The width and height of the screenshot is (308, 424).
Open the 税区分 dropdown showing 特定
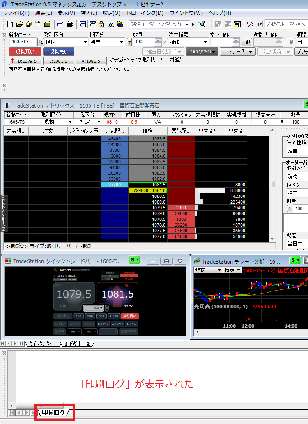[x=122, y=42]
